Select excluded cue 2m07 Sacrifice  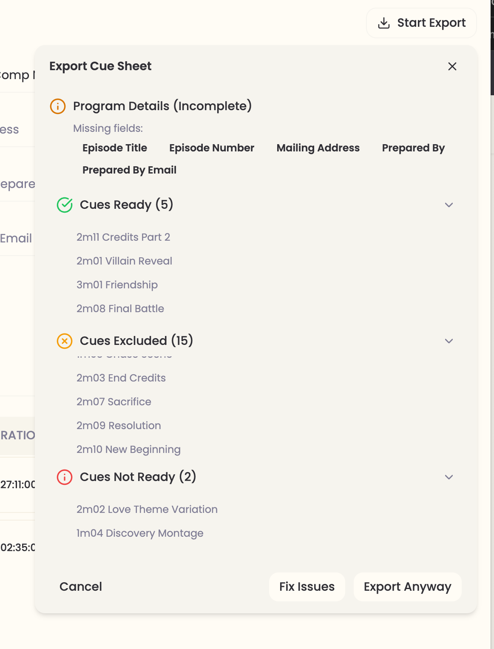click(114, 402)
